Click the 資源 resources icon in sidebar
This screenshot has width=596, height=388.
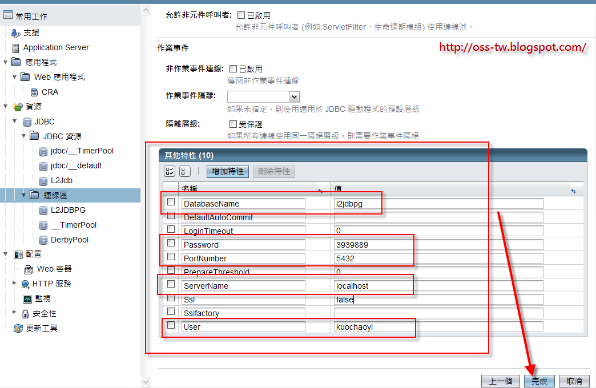pyautogui.click(x=18, y=106)
